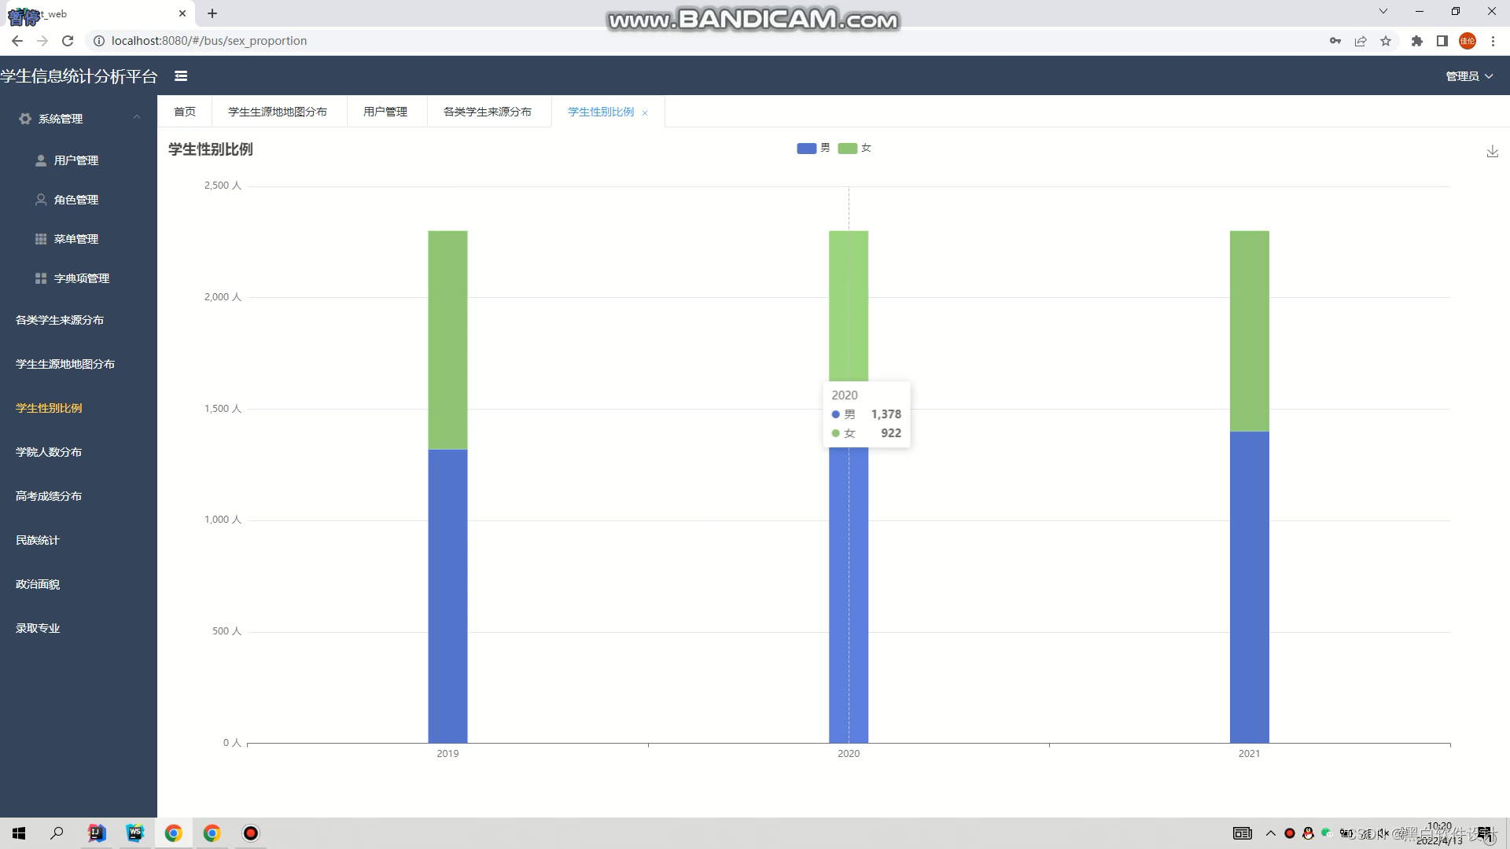Open the Chrome three-dot menu

coord(1493,41)
